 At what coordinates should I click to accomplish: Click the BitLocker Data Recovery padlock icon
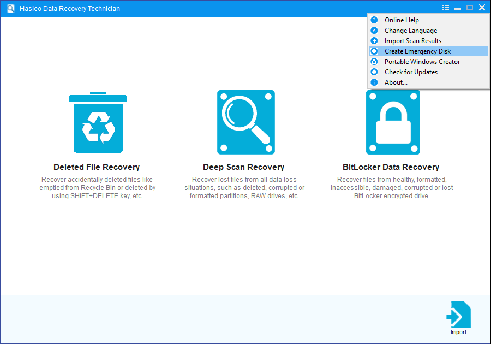tap(392, 121)
